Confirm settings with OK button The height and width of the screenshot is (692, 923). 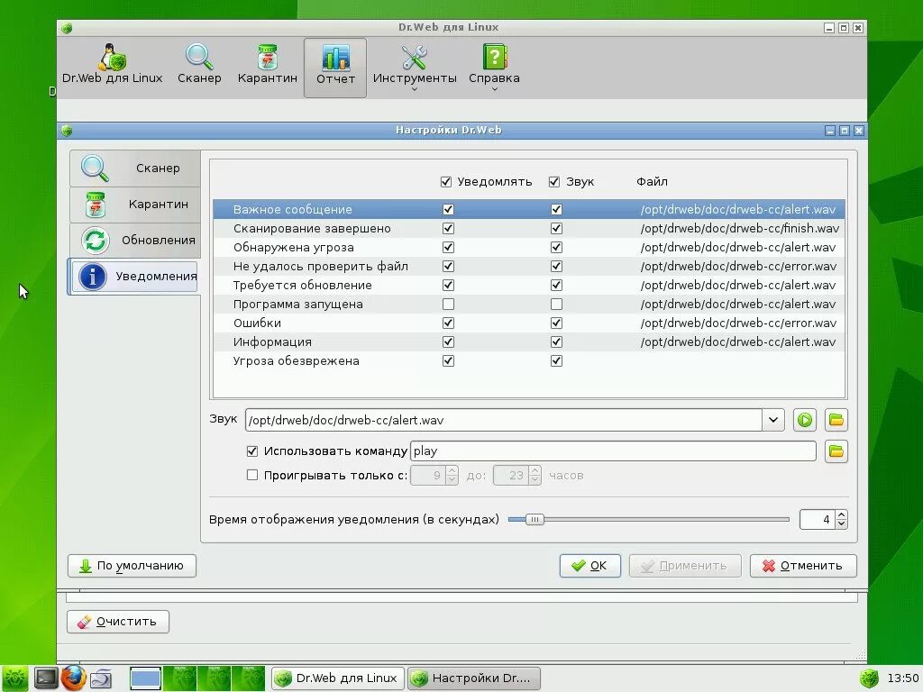coord(589,566)
